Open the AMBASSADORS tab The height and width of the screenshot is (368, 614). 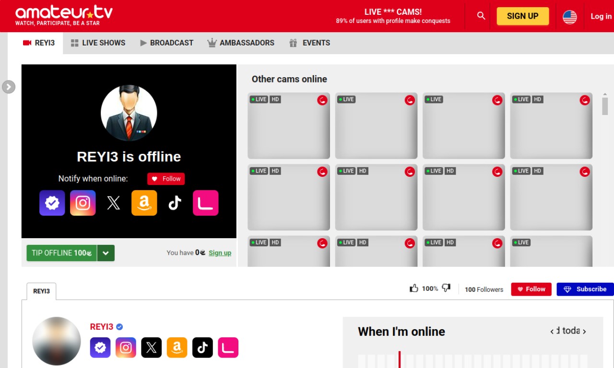(x=241, y=43)
